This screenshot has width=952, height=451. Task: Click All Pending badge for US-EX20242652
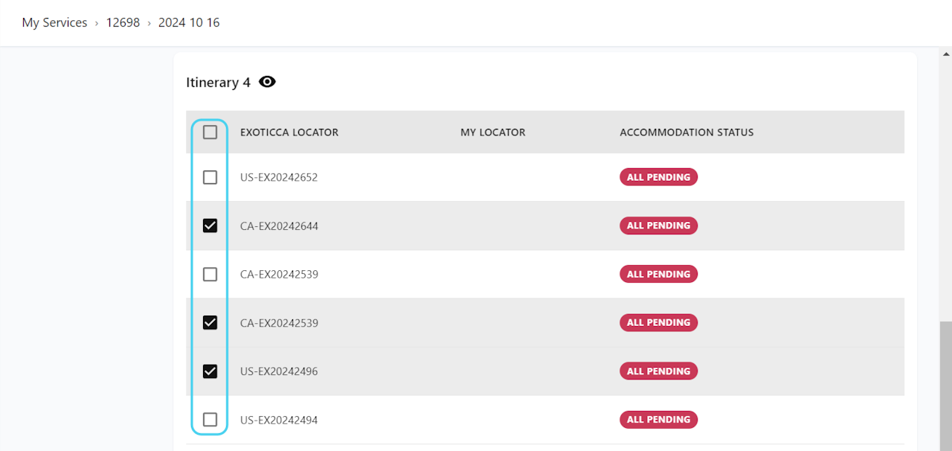[658, 177]
